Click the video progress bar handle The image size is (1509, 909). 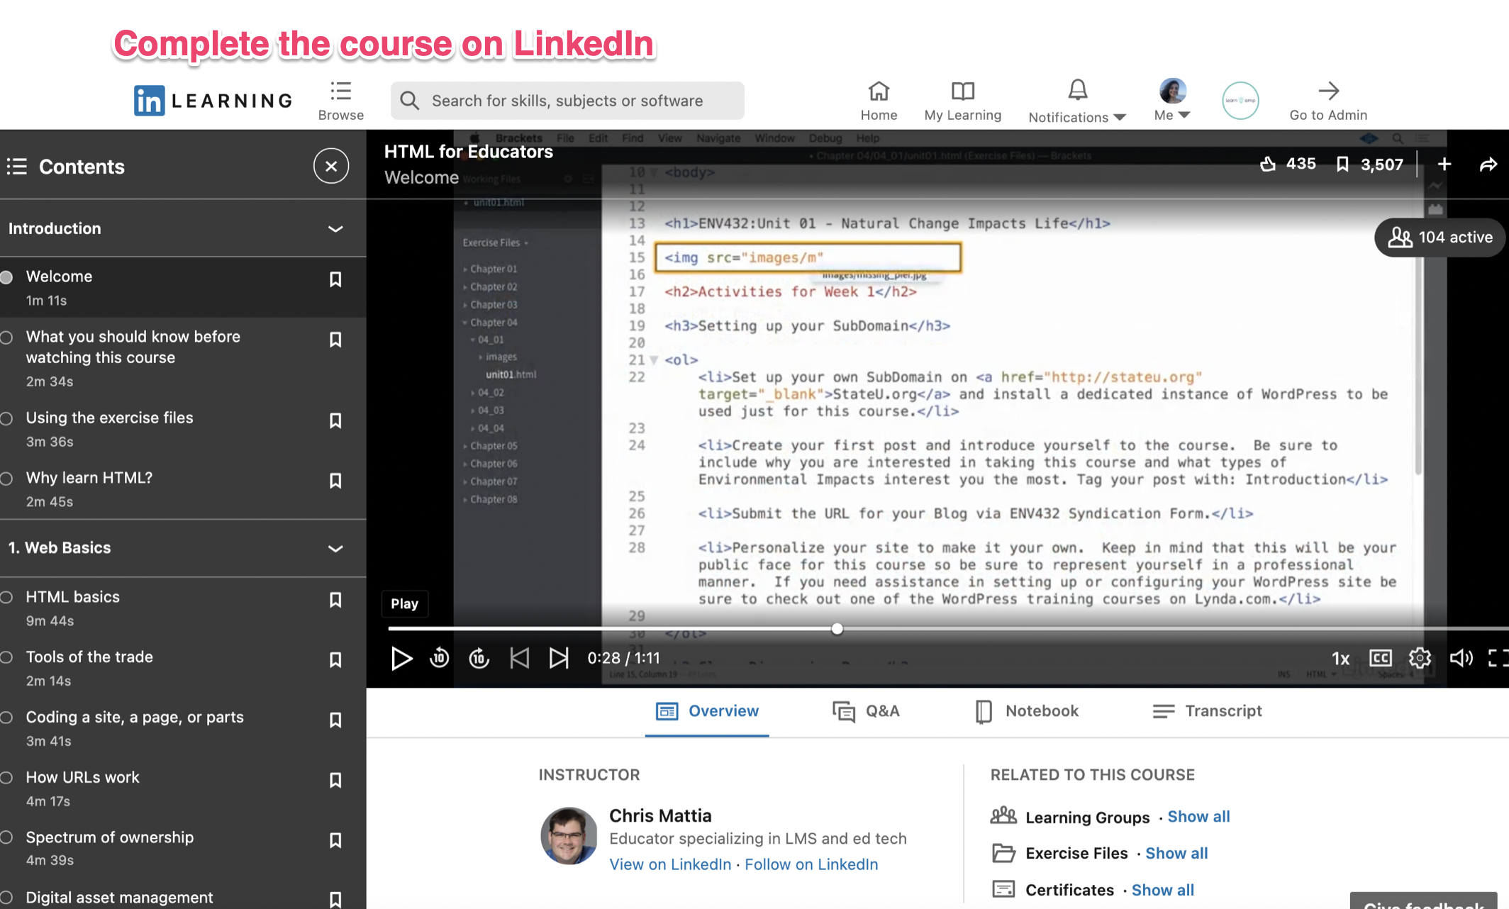click(837, 629)
